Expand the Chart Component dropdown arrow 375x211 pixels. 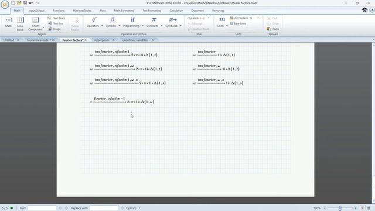[43, 29]
